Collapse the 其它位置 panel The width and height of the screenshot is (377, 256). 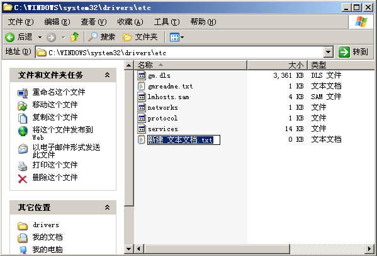click(107, 207)
